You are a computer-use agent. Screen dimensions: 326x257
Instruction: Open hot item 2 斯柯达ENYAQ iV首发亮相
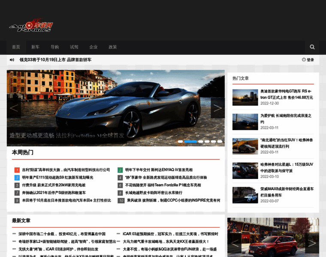pyautogui.click(x=159, y=170)
